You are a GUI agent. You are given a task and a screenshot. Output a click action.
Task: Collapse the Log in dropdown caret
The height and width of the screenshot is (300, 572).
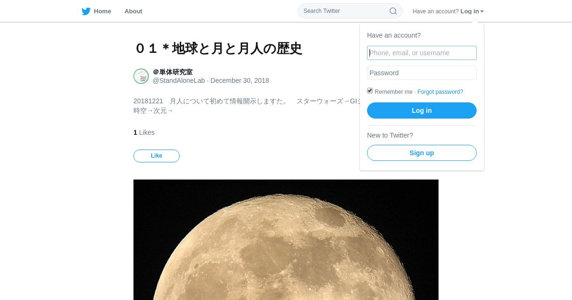482,11
